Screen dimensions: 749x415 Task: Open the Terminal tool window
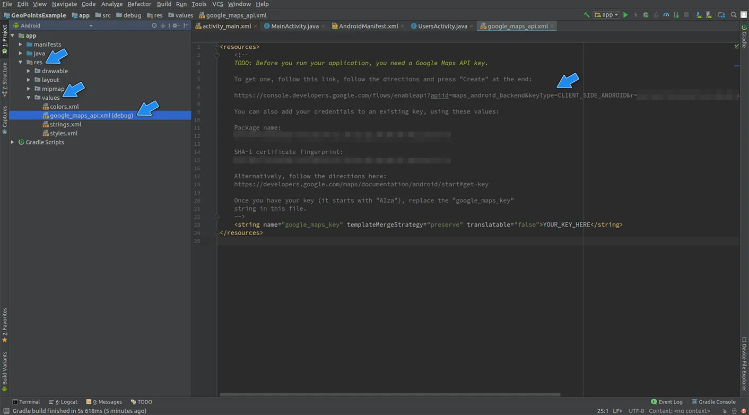26,402
